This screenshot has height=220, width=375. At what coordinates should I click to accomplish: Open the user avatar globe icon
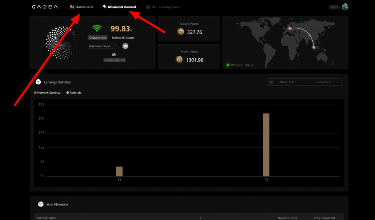point(345,7)
